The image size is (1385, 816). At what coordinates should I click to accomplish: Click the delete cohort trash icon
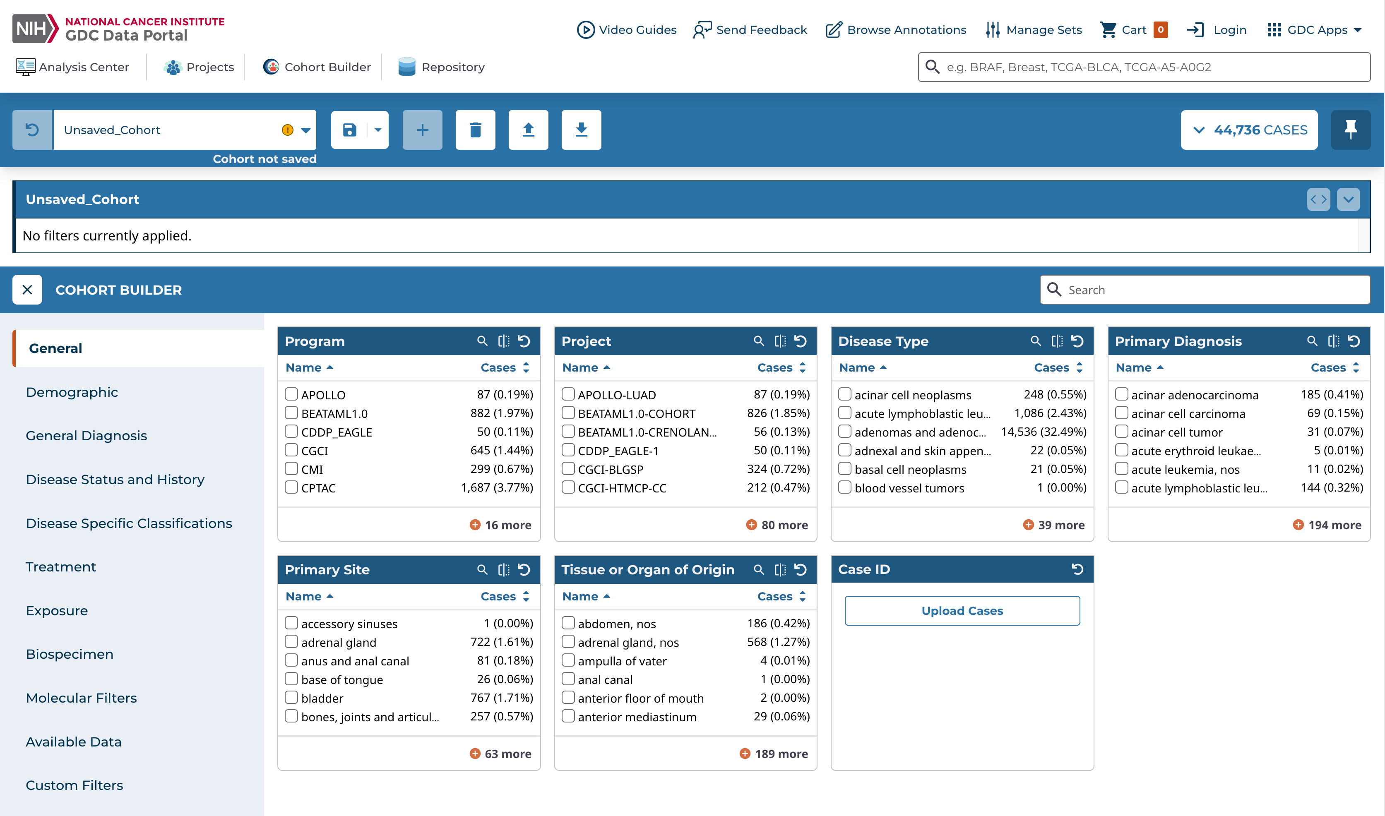(x=475, y=130)
